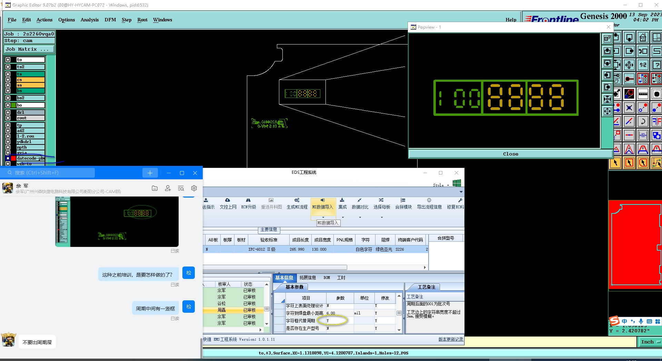This screenshot has width=662, height=361.
Task: Click the four-arrow center pan icon
Action: pos(629,65)
